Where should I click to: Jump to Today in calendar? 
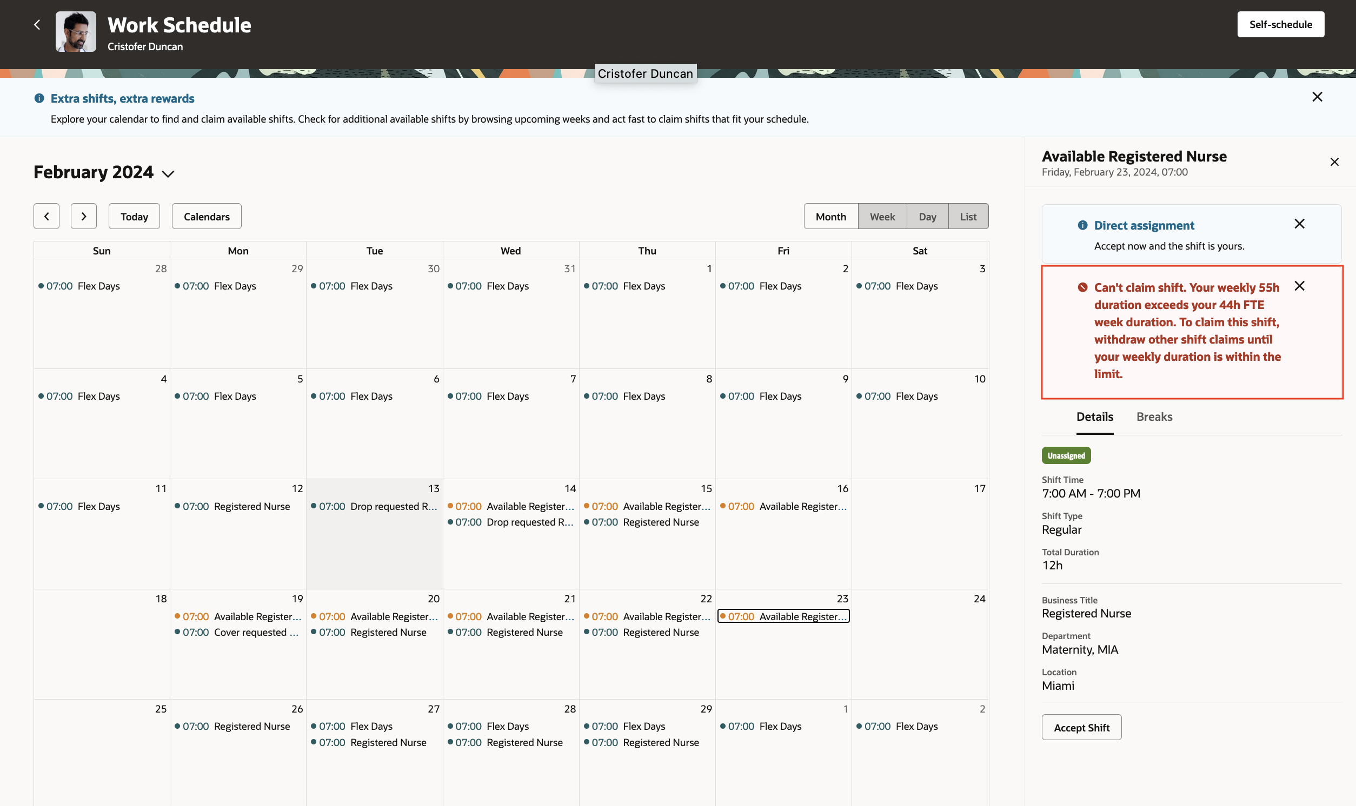134,216
